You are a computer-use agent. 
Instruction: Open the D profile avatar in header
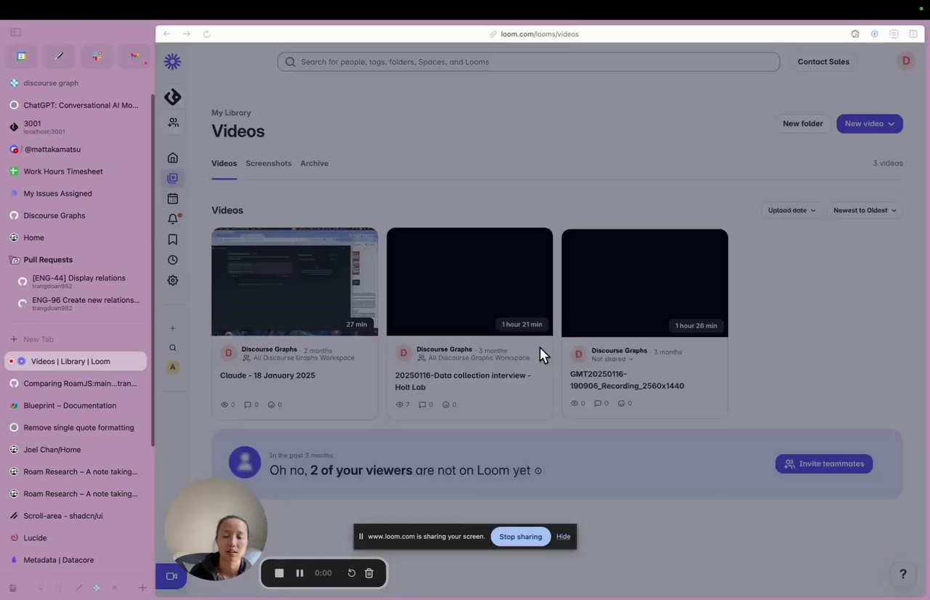click(x=906, y=61)
